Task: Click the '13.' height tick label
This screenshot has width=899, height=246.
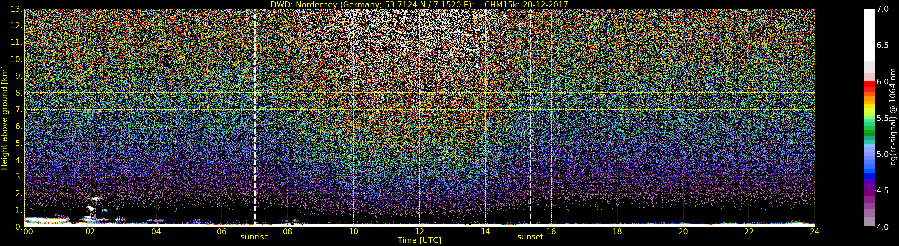Action: point(16,9)
